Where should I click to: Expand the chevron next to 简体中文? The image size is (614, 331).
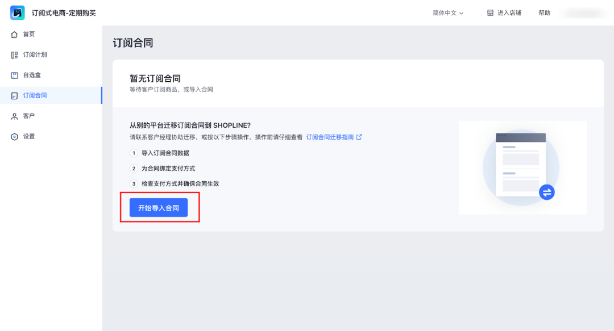coord(461,13)
